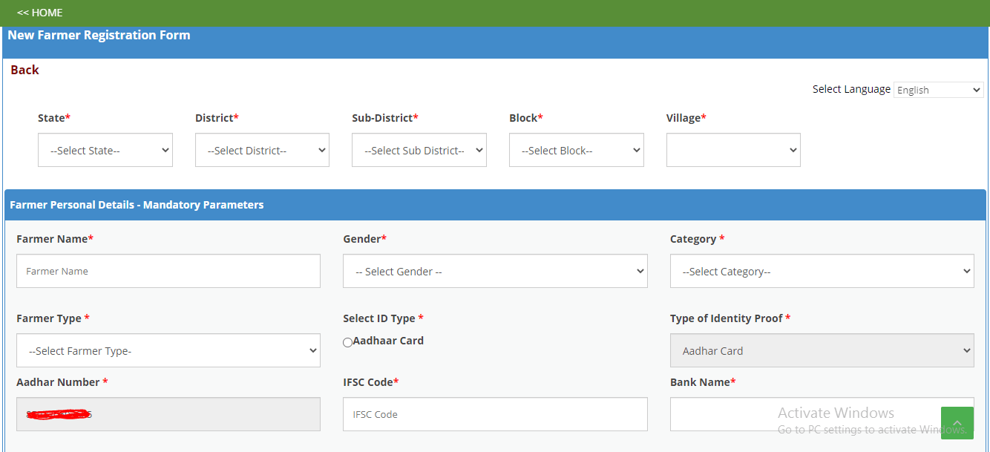Click the Type of Identity Proof dropdown
Screen dimensions: 990x452
click(x=822, y=351)
